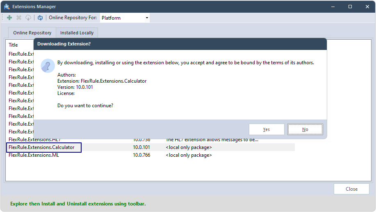
Task: Click the Calculator row's local only package description
Action: point(189,147)
